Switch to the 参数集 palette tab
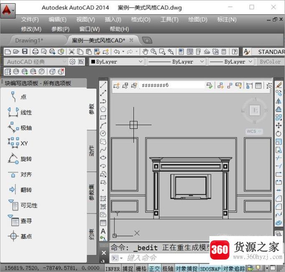 coord(92,193)
